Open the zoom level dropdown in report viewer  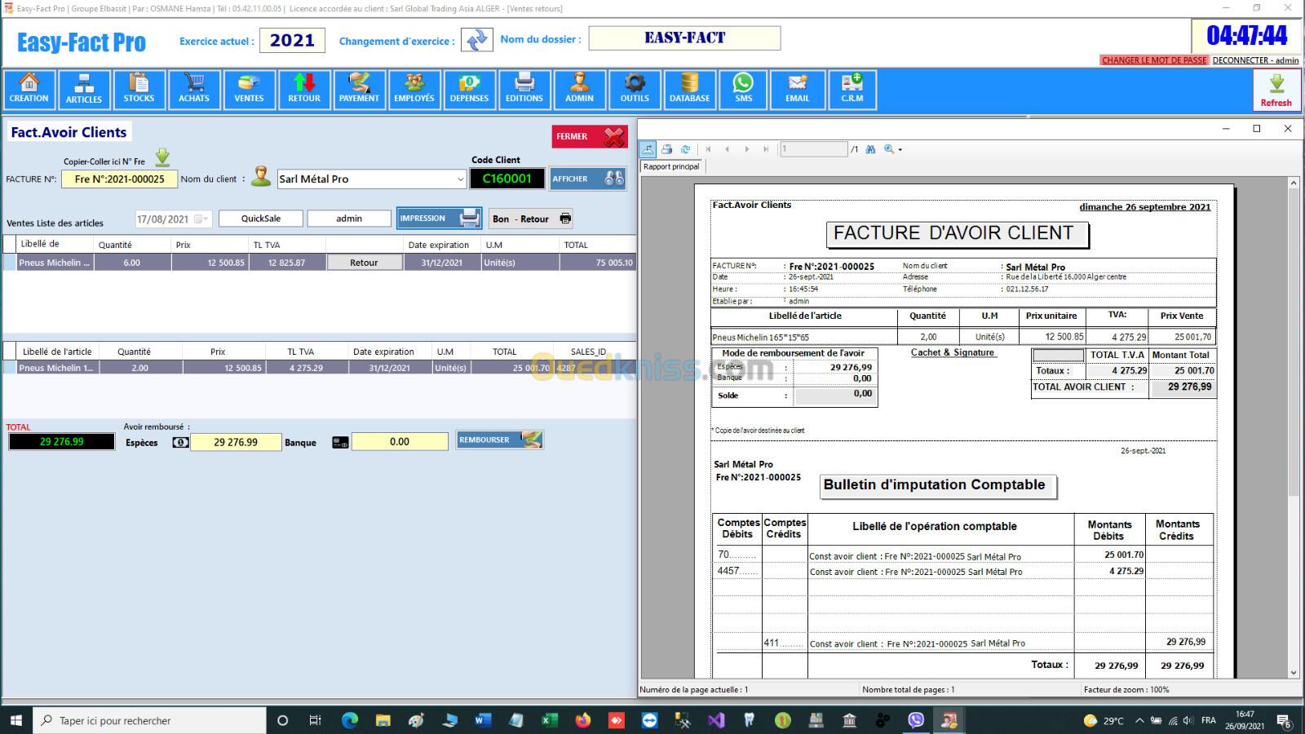click(900, 150)
